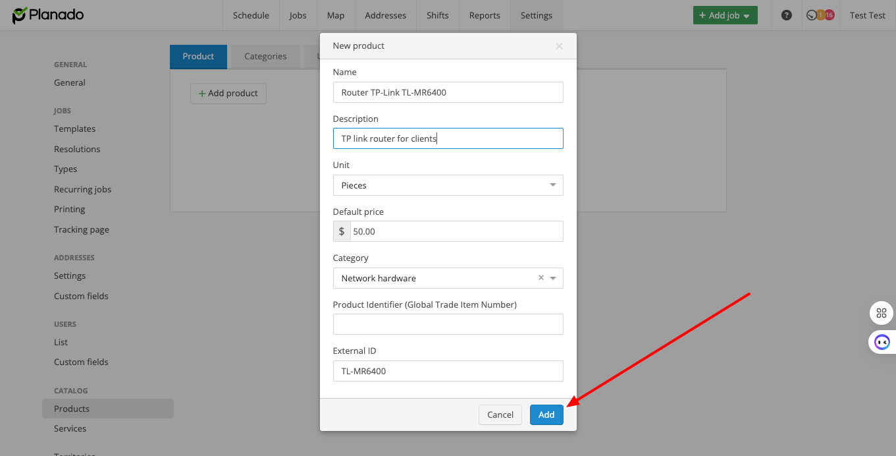Open Tracking page settings
The width and height of the screenshot is (896, 456).
(82, 230)
